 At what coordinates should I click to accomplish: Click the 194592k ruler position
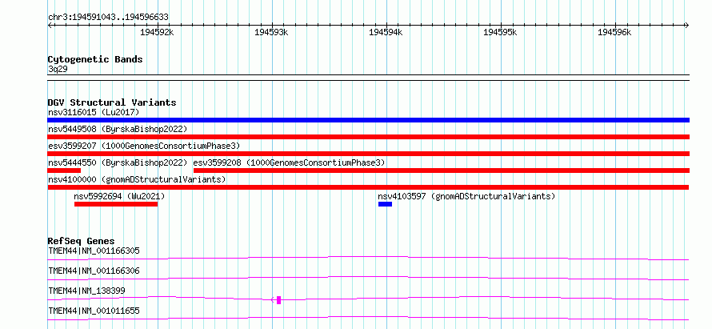pos(157,32)
